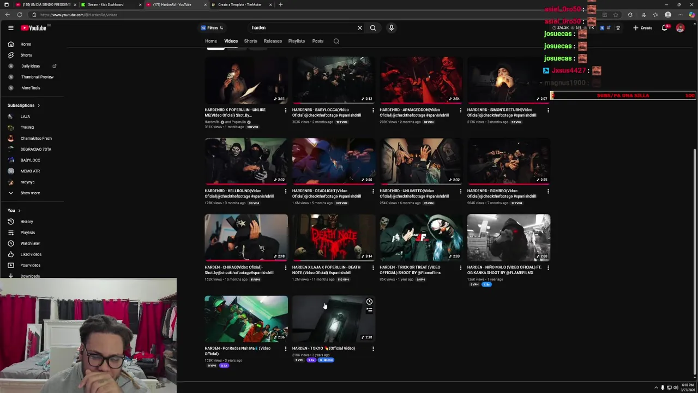
Task: Search within the channel using the magnifier icon
Action: pyautogui.click(x=336, y=41)
